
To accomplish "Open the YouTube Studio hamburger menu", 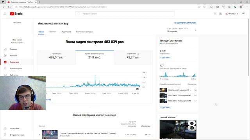I will 5,14.
